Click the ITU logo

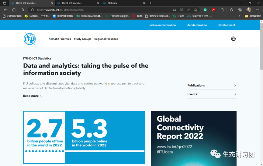(30, 39)
